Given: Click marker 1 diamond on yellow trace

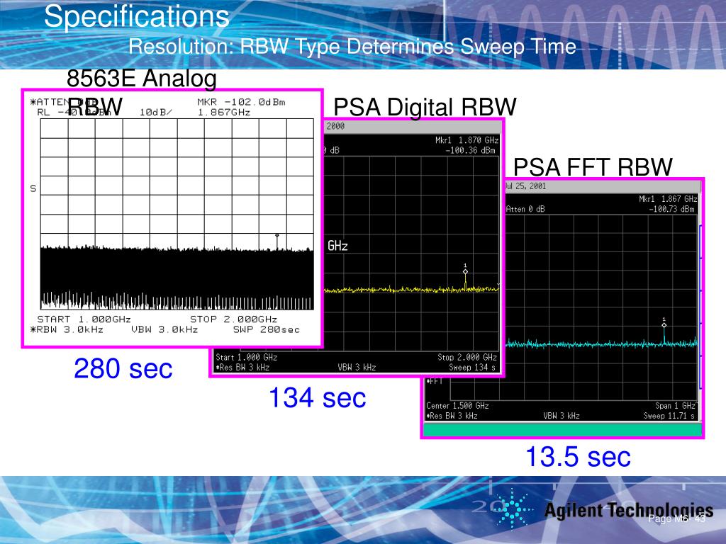Looking at the screenshot, I should click(x=465, y=271).
